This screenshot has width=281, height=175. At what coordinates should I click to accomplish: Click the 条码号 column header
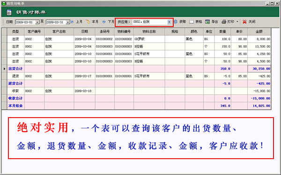(105, 32)
